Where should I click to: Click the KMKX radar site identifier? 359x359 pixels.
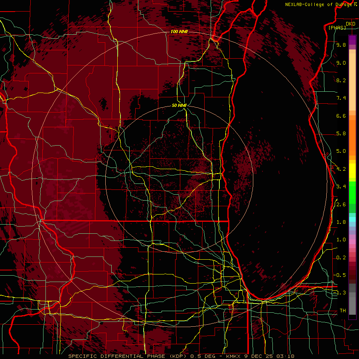coord(233,356)
